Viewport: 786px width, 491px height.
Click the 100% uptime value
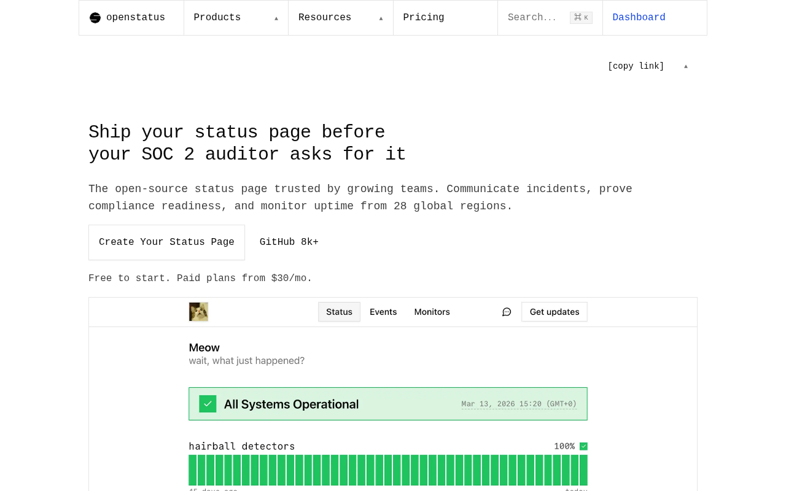pyautogui.click(x=564, y=446)
